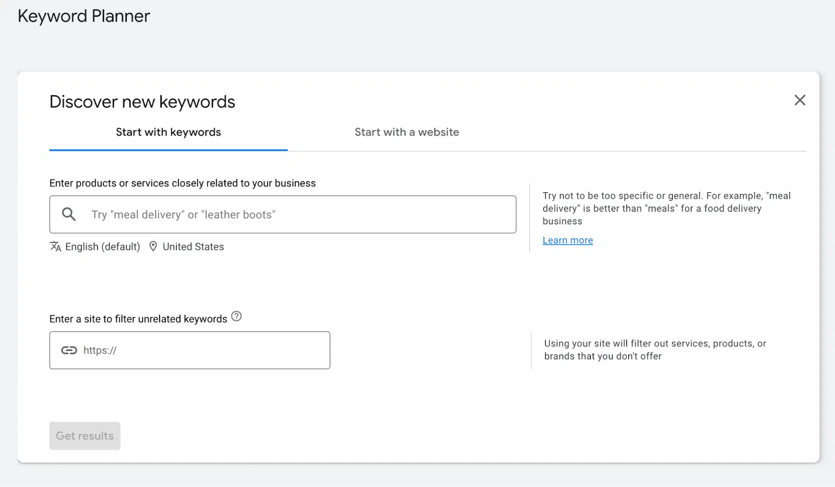Select the Start with keywords tab

coord(169,132)
